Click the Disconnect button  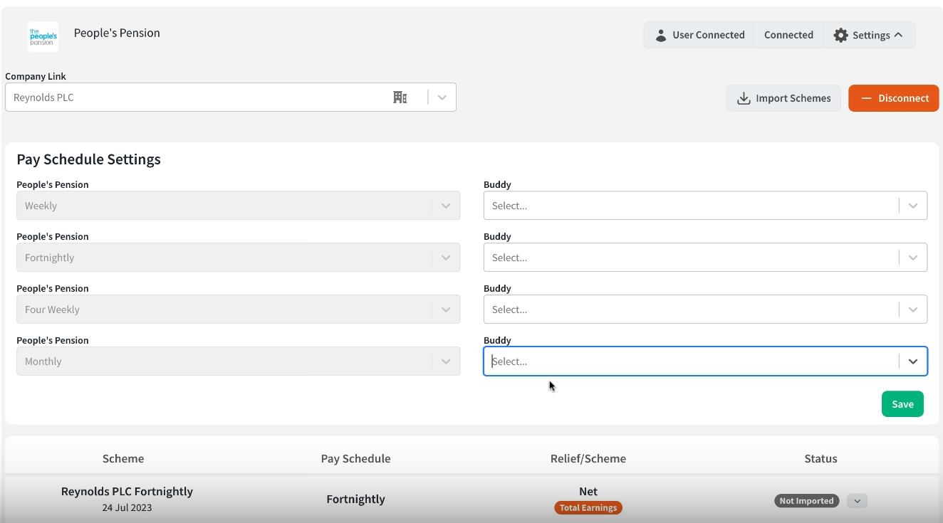pos(894,98)
